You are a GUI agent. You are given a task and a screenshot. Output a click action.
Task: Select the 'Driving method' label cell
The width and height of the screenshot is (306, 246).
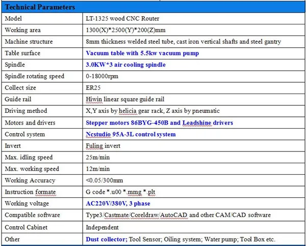tap(42, 111)
